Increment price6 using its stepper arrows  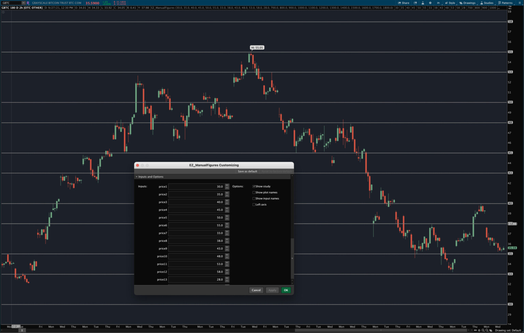227,224
